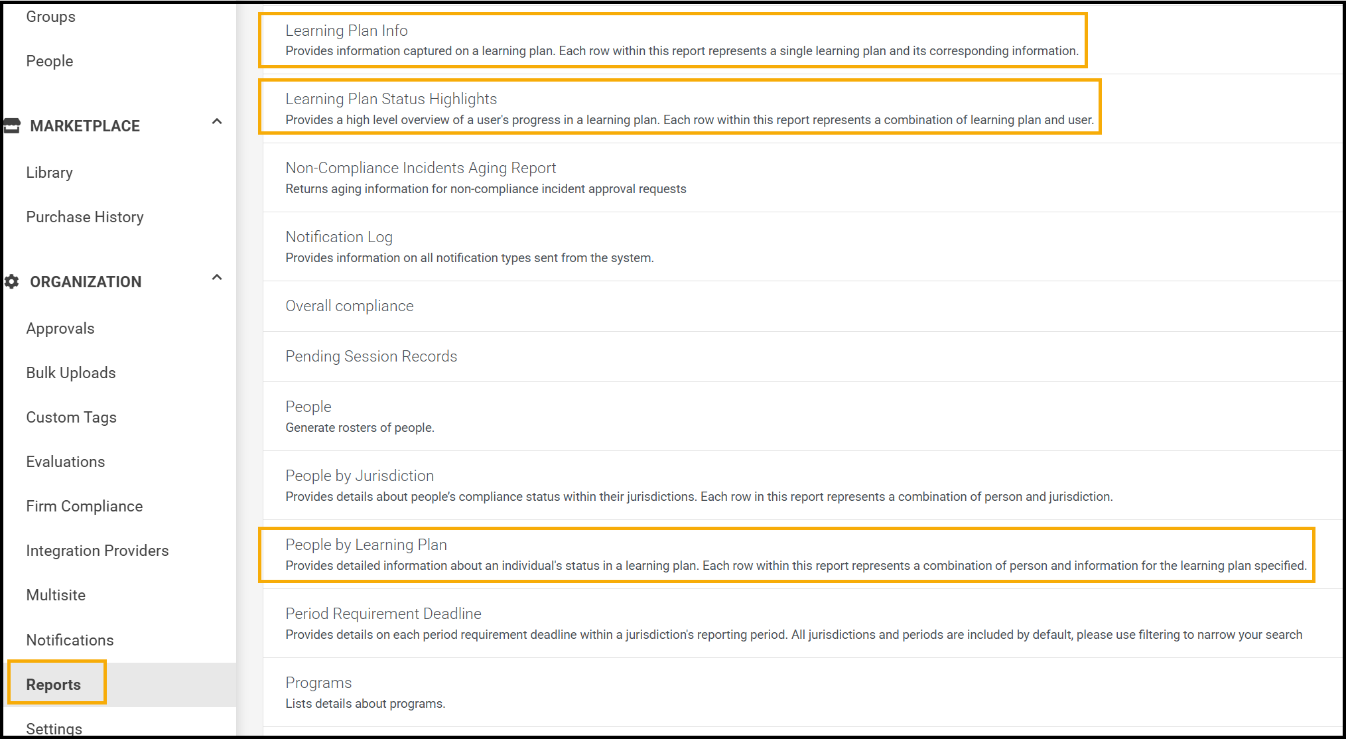Click the Organization gear icon
This screenshot has width=1346, height=739.
click(x=12, y=282)
